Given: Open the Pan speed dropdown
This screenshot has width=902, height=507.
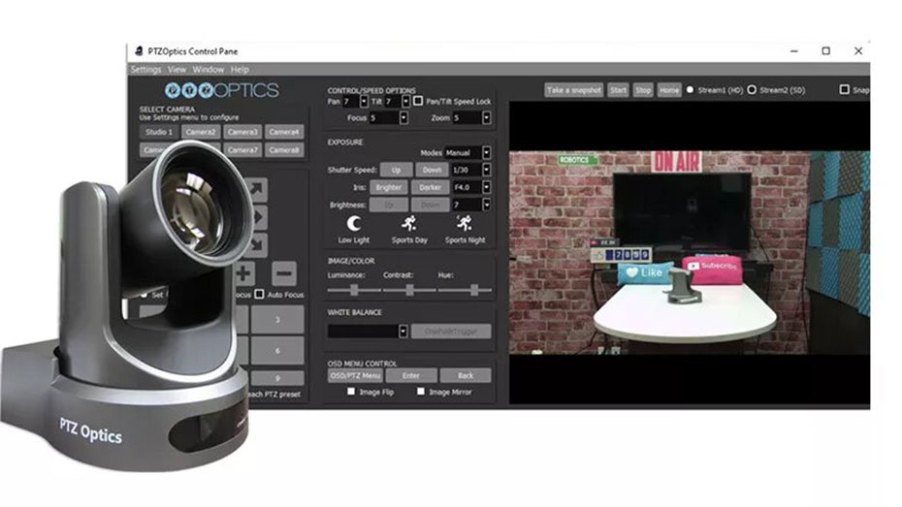Looking at the screenshot, I should point(364,101).
